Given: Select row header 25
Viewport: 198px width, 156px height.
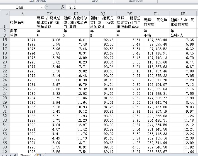Looking at the screenshot, I should 5,84.
